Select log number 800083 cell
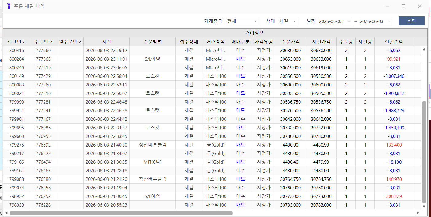431x217 pixels. tap(17, 85)
